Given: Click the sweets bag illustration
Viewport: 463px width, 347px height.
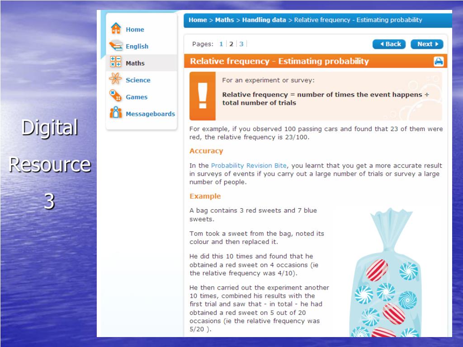Looking at the screenshot, I should tap(385, 273).
